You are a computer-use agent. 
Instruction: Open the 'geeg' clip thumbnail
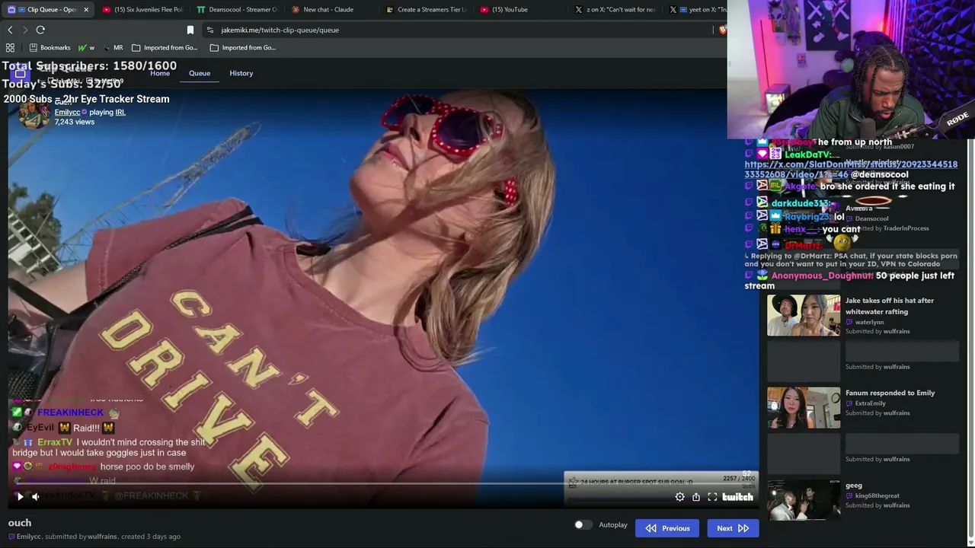pyautogui.click(x=804, y=500)
